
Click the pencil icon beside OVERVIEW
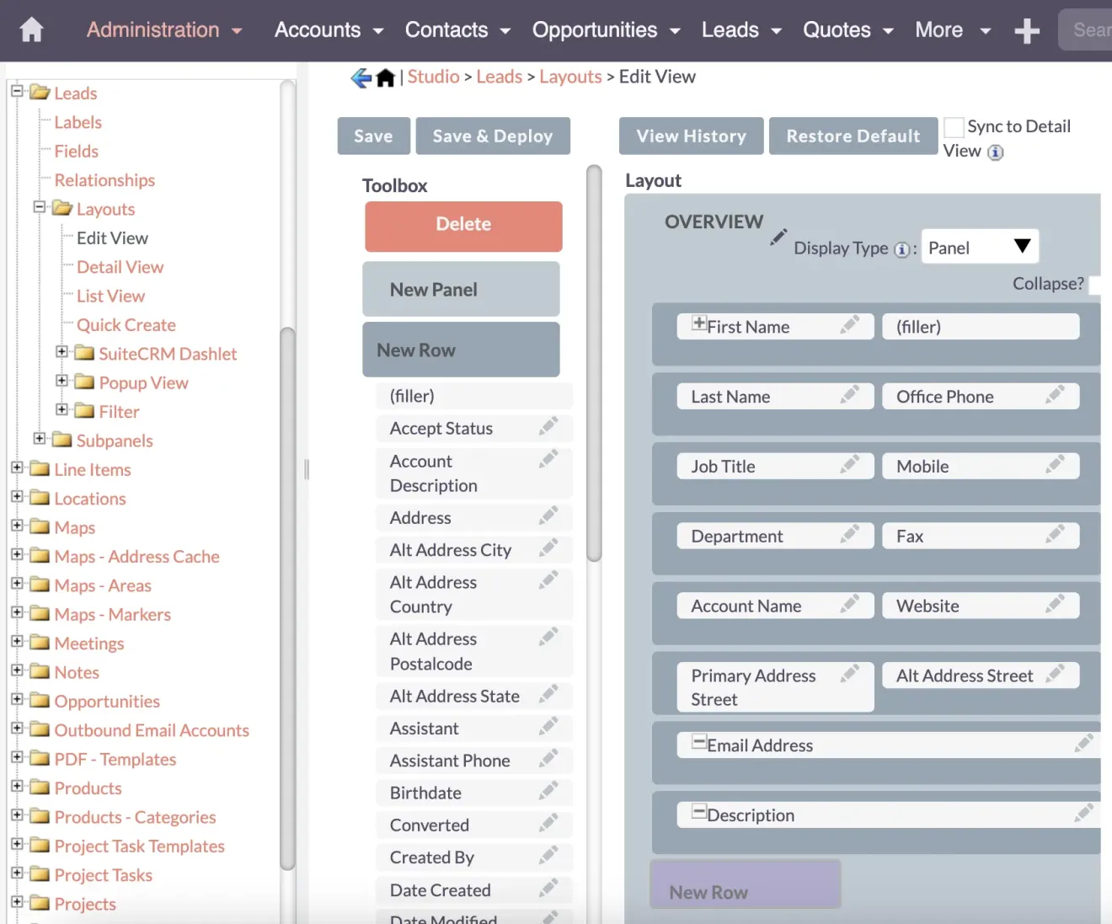point(778,237)
